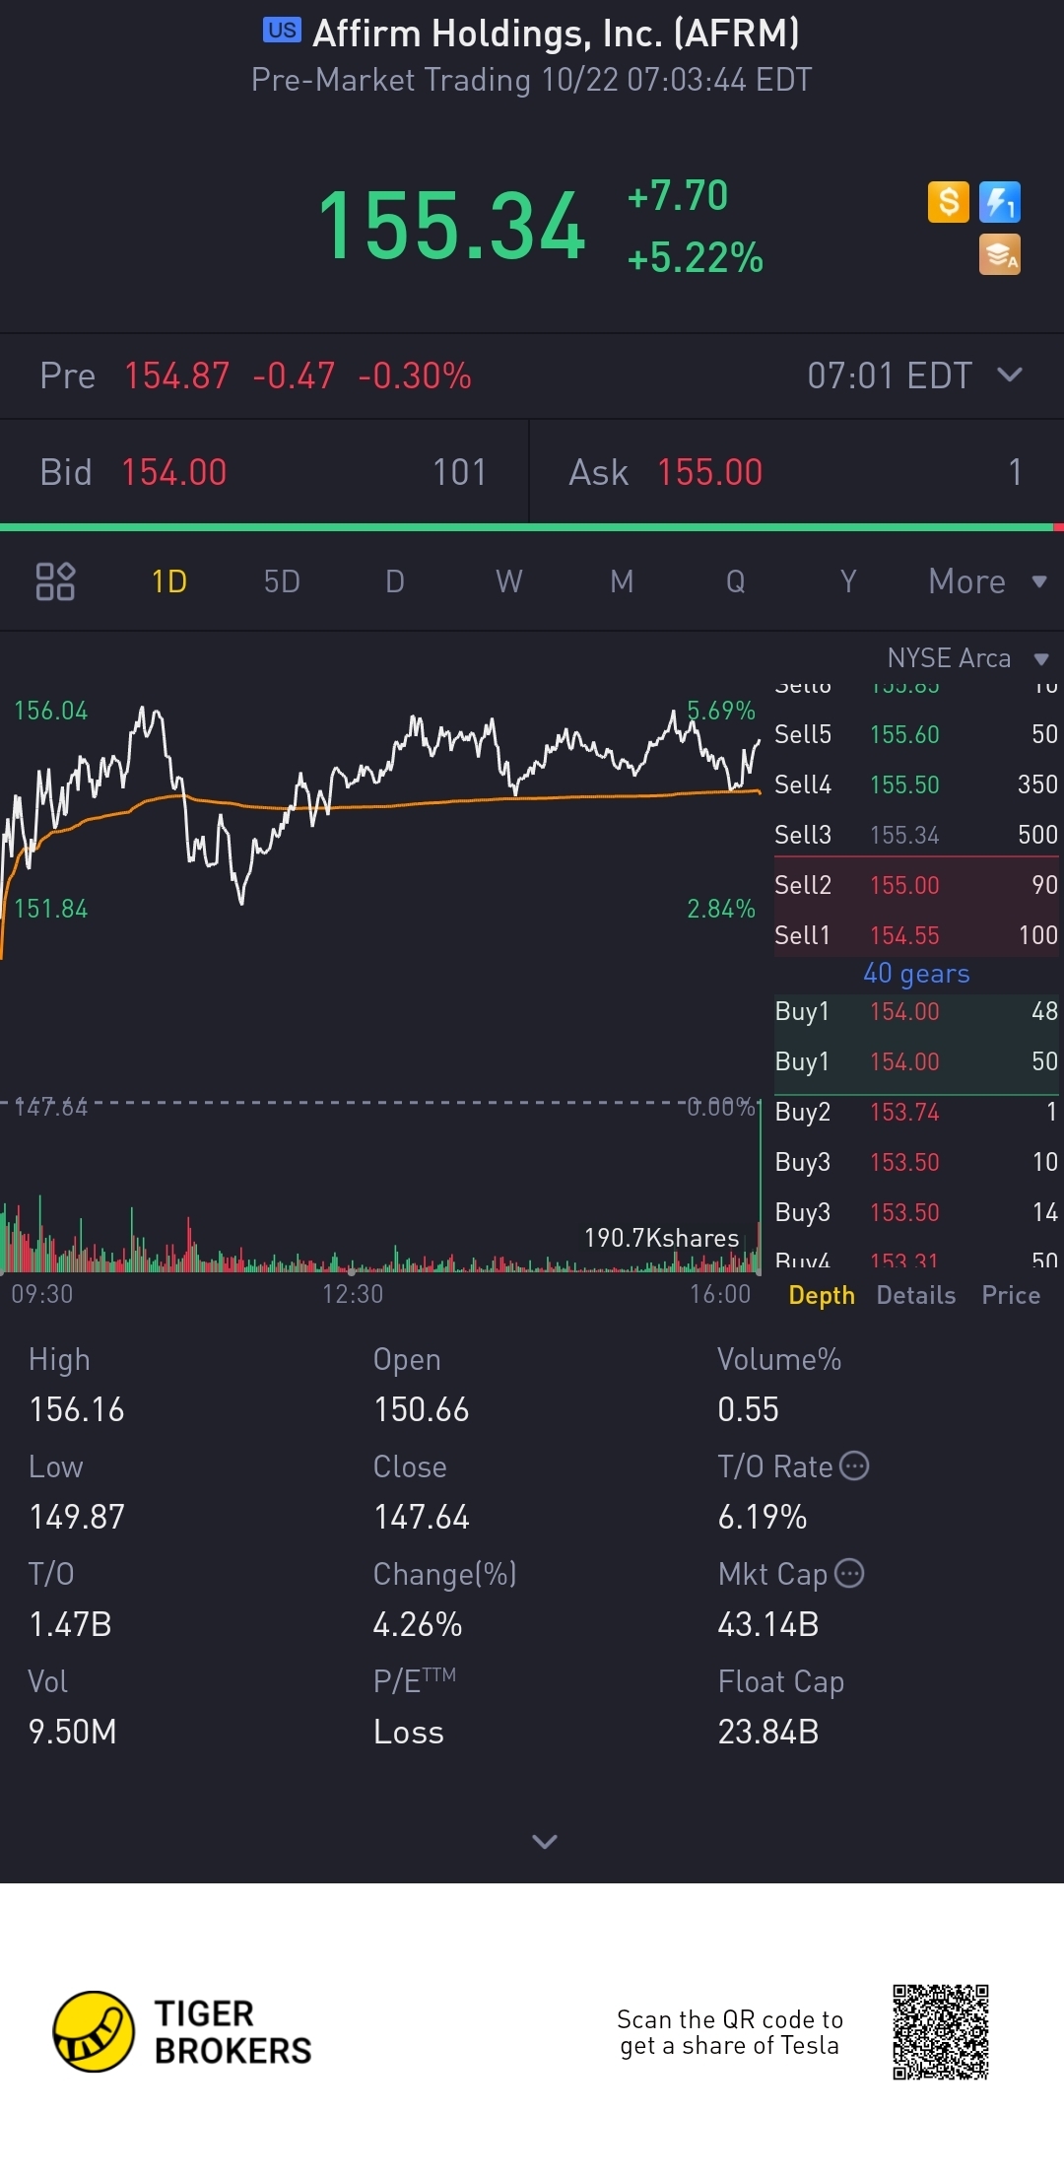This screenshot has width=1064, height=2181.
Task: Tap the 155.34 current price
Action: [451, 227]
